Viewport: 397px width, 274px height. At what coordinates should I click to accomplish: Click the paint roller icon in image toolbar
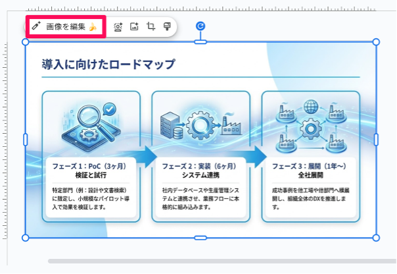coord(167,27)
